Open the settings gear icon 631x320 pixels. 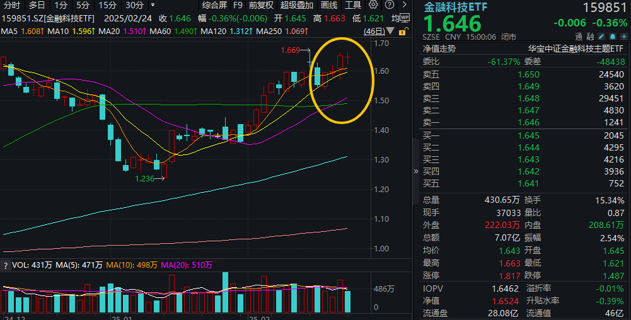373,5
